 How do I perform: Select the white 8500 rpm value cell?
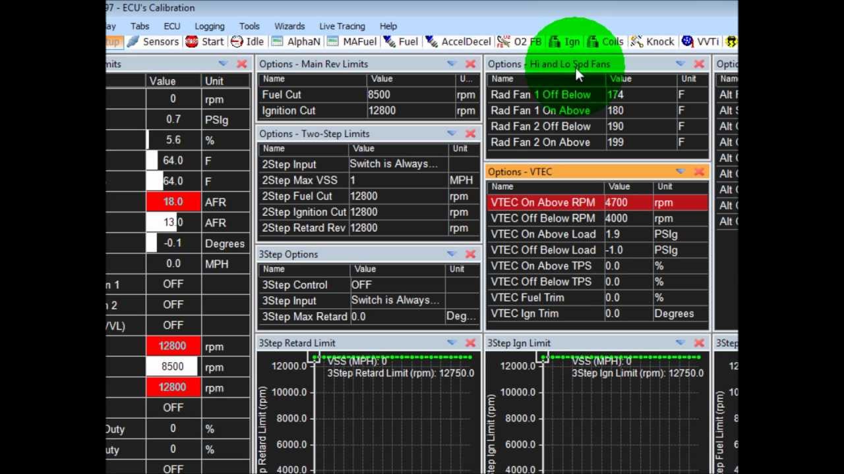173,367
